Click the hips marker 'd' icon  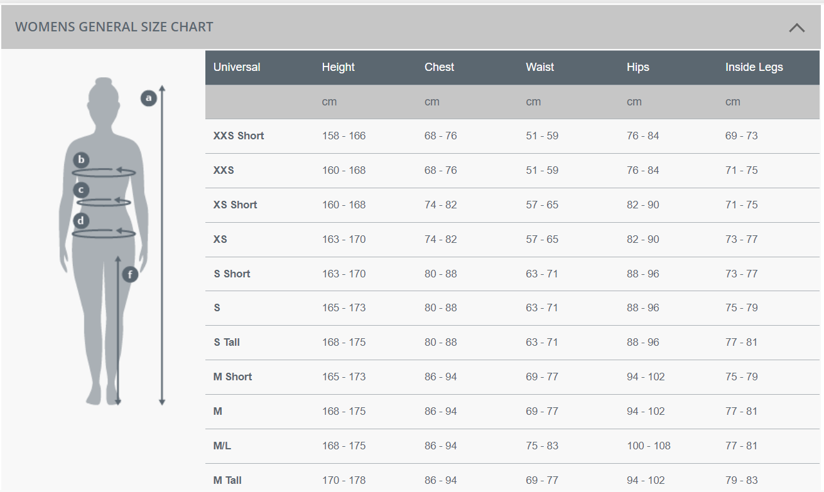tap(81, 221)
